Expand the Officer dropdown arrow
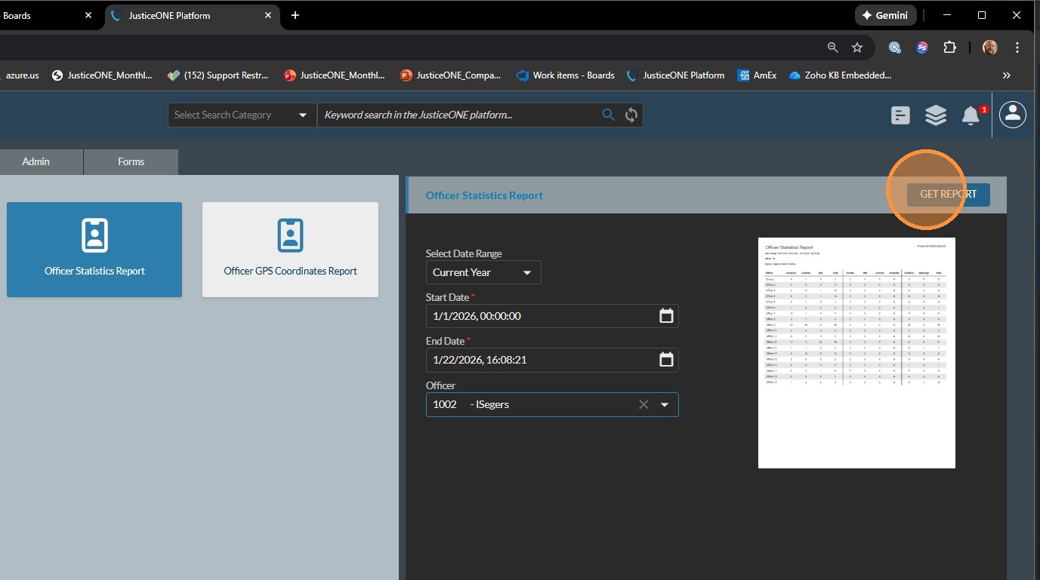The height and width of the screenshot is (580, 1040). [665, 404]
